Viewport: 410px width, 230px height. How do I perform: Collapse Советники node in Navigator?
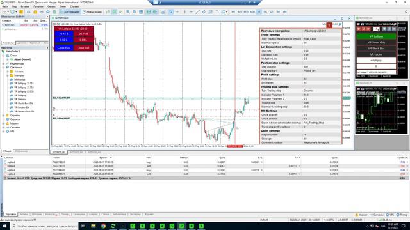point(3,67)
